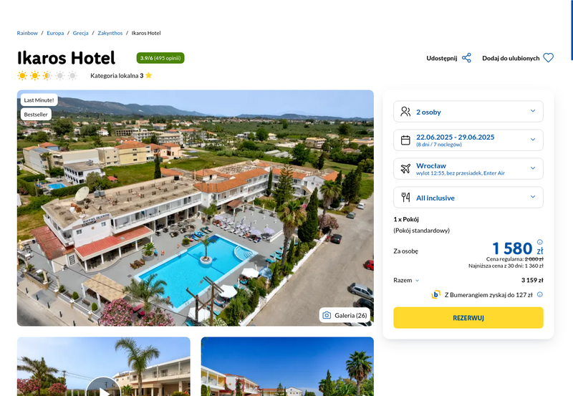Click the share icon next to Udostępnij
Image resolution: width=573 pixels, height=396 pixels.
click(x=466, y=58)
